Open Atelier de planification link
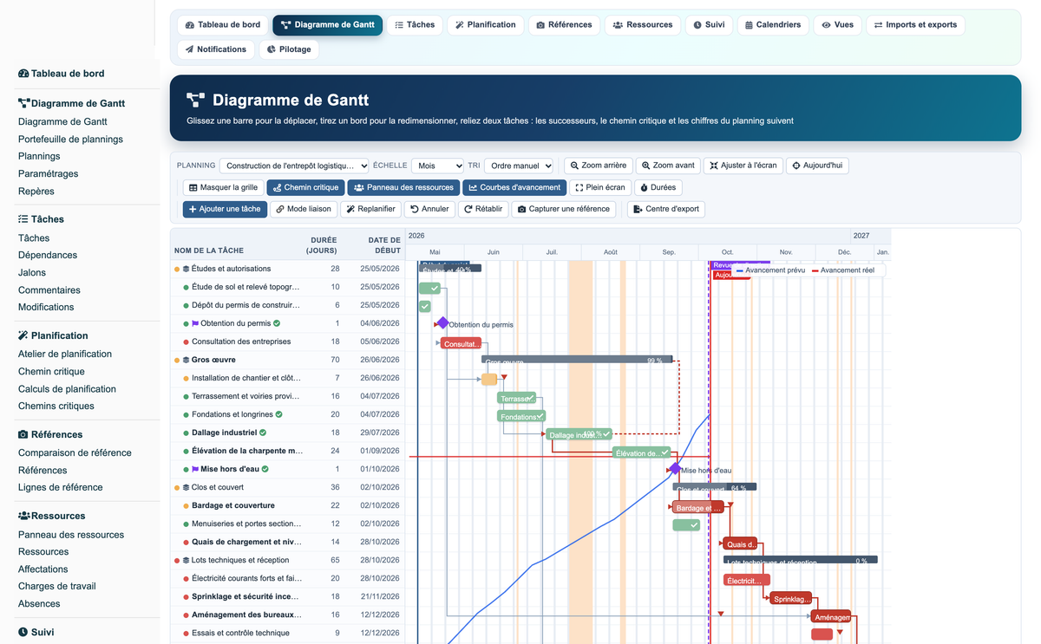 click(x=65, y=354)
